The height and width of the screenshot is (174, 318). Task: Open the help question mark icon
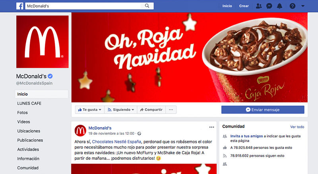coord(292,6)
